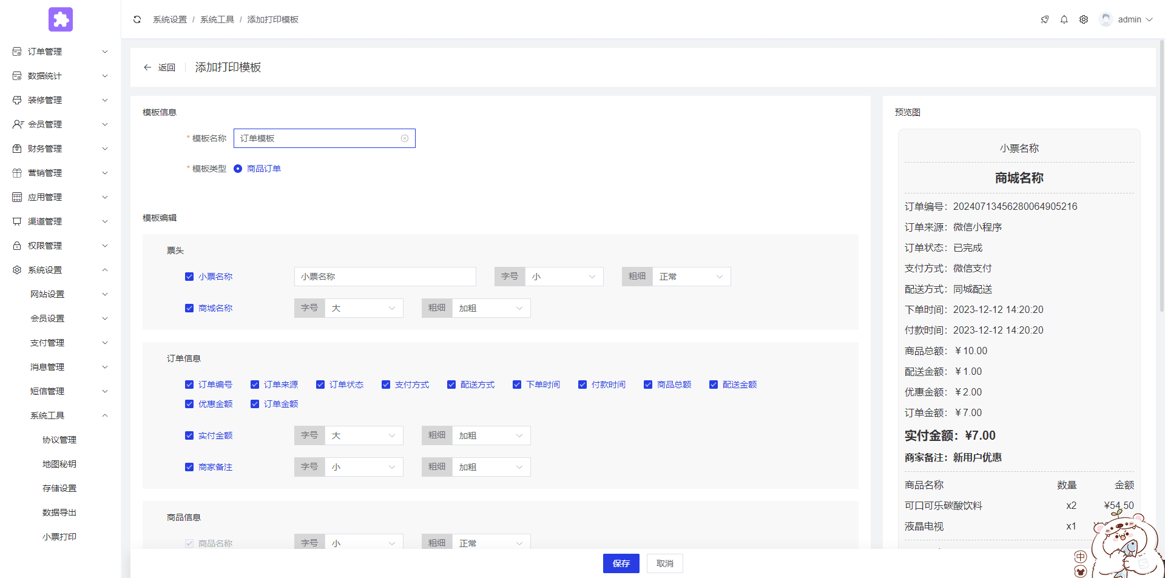Screen dimensions: 1165x578
Task: Click the 小票名称 text input field
Action: pos(385,277)
